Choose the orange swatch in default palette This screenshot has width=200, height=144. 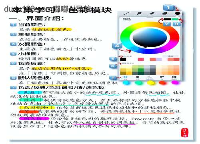click(176, 73)
